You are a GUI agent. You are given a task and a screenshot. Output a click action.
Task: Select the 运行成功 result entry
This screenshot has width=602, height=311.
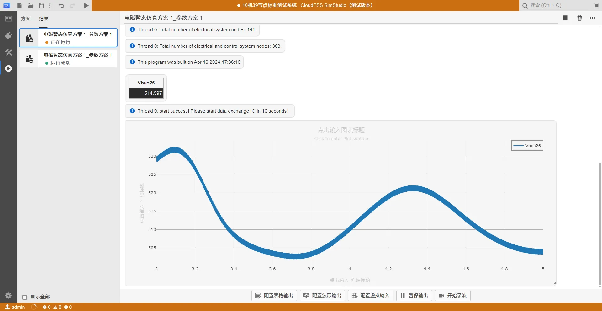[x=68, y=59]
